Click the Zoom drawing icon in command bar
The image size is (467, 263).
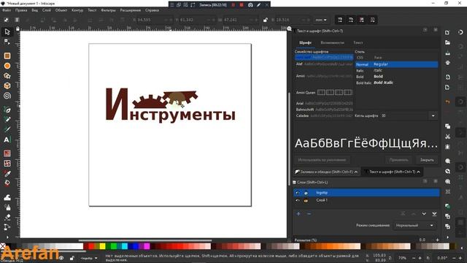coord(447,172)
